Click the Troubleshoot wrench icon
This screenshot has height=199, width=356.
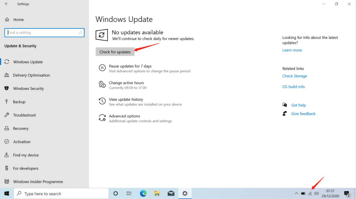[x=6, y=115]
